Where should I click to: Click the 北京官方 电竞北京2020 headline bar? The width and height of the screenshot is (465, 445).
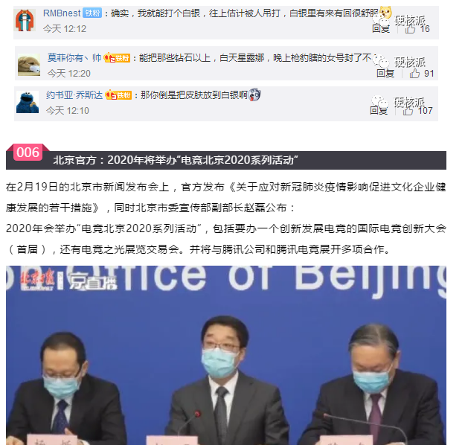click(x=226, y=160)
